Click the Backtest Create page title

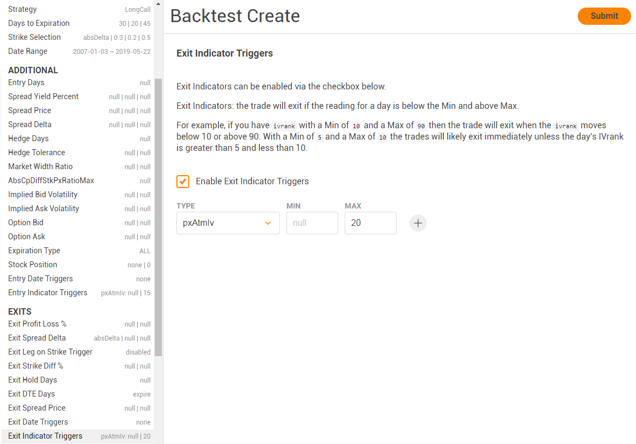[x=235, y=16]
